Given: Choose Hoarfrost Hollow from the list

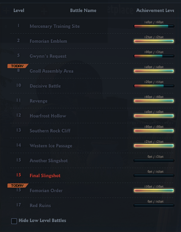Looking at the screenshot, I should pos(92,116).
